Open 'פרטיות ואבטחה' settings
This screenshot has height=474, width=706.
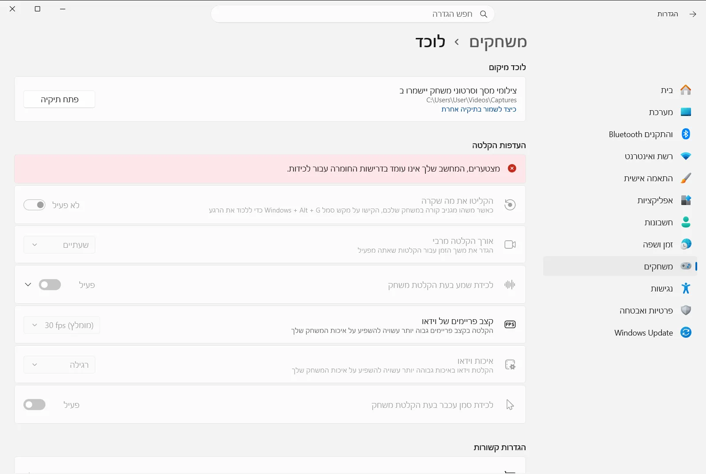click(620, 310)
